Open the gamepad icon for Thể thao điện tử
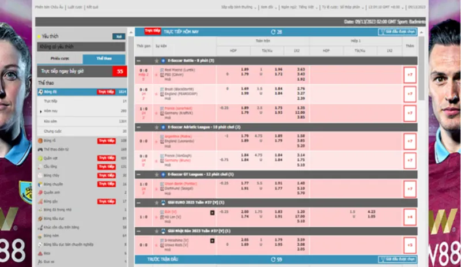Image resolution: width=461 pixels, height=267 pixels. 40,149
